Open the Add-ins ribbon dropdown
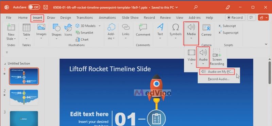The image size is (272, 126). click(x=111, y=32)
